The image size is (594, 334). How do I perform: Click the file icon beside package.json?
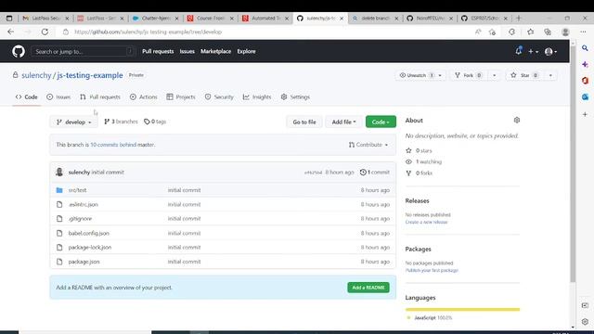click(59, 262)
